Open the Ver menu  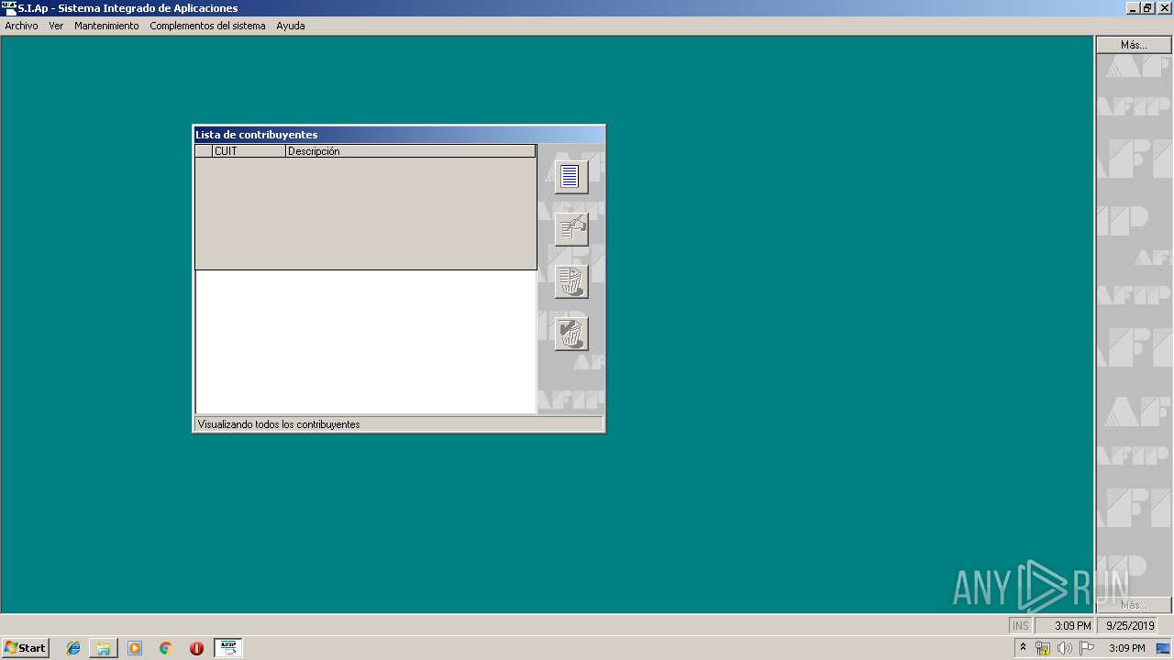click(56, 26)
